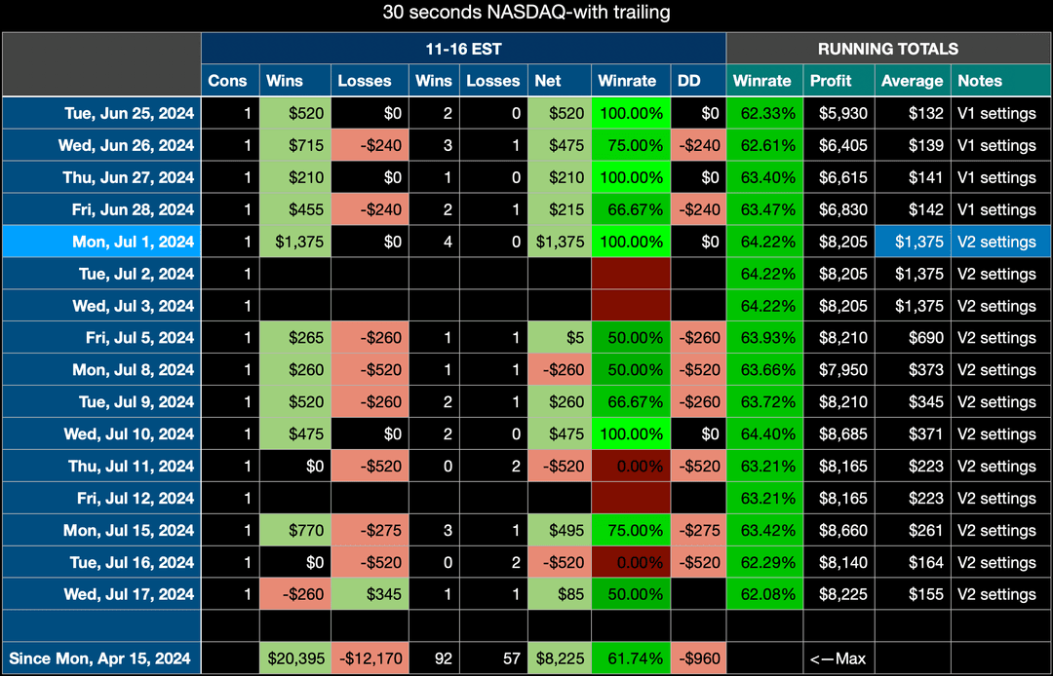The height and width of the screenshot is (676, 1053).
Task: Click the total win count "92"
Action: (x=434, y=658)
